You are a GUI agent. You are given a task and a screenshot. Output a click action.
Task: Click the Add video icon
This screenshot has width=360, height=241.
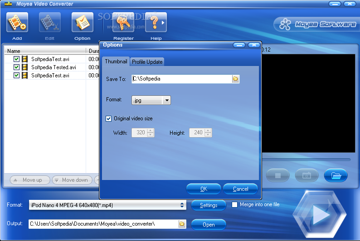[x=17, y=22]
